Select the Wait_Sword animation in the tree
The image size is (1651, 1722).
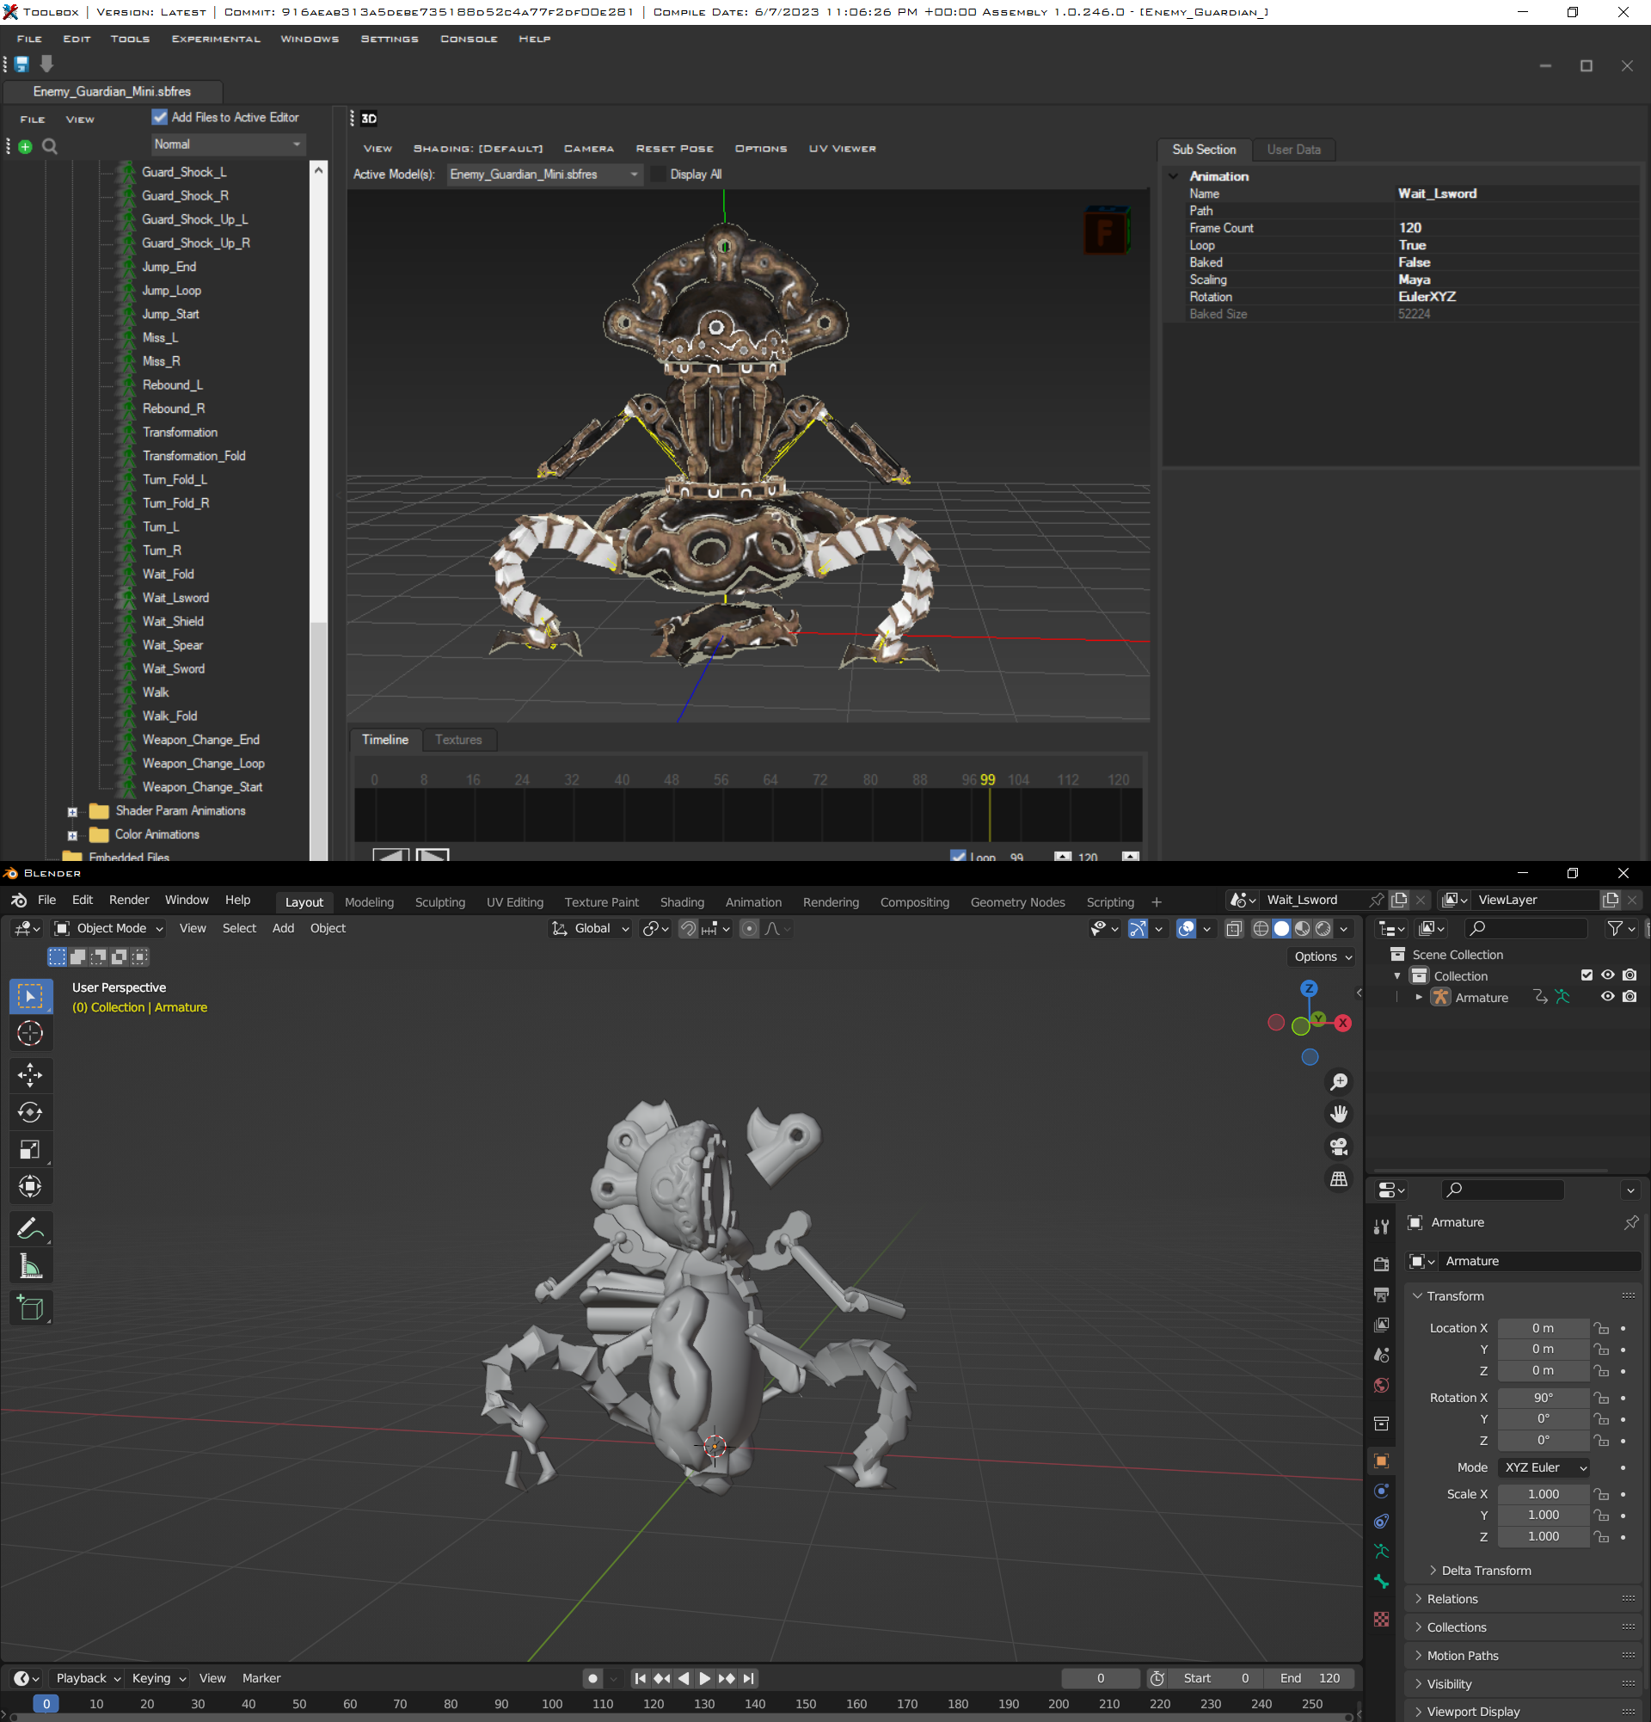173,668
